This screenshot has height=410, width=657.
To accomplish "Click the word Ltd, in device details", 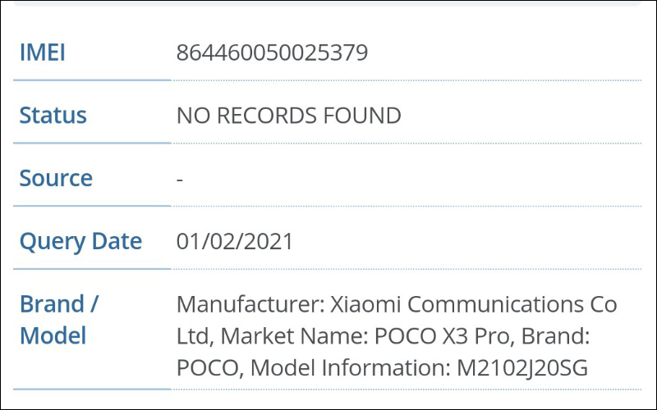I will point(195,336).
